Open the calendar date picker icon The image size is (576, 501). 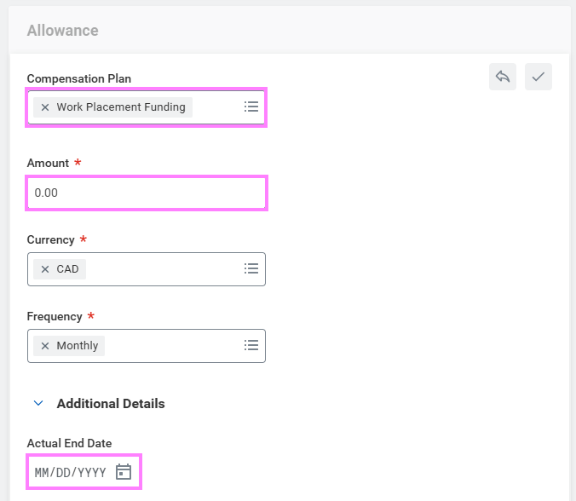coord(124,472)
